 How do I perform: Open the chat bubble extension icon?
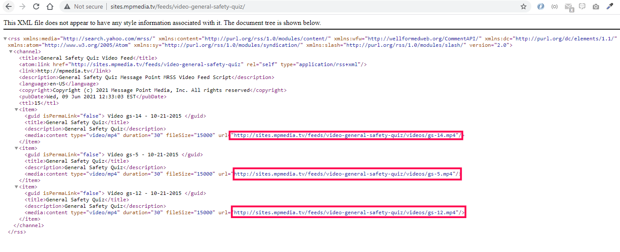point(582,6)
